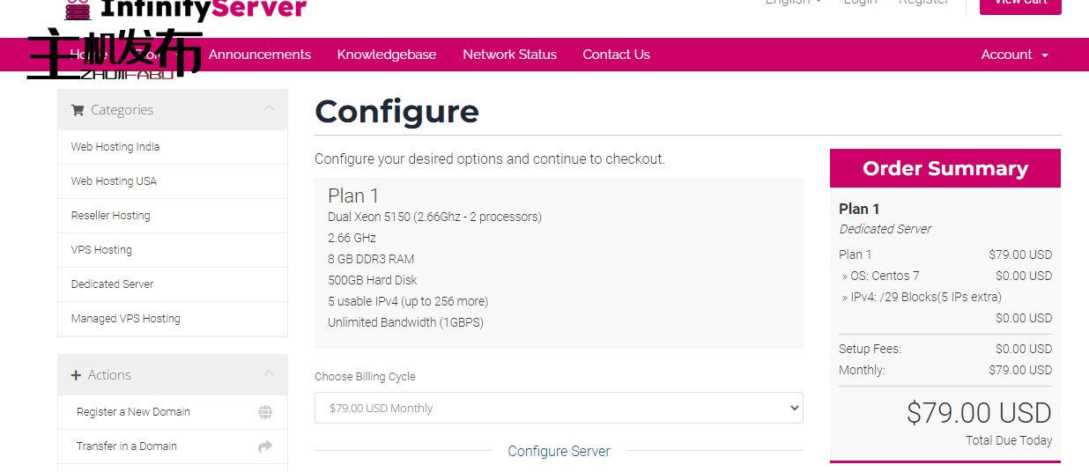Open Network Status in navigation
This screenshot has width=1089, height=472.
(509, 55)
